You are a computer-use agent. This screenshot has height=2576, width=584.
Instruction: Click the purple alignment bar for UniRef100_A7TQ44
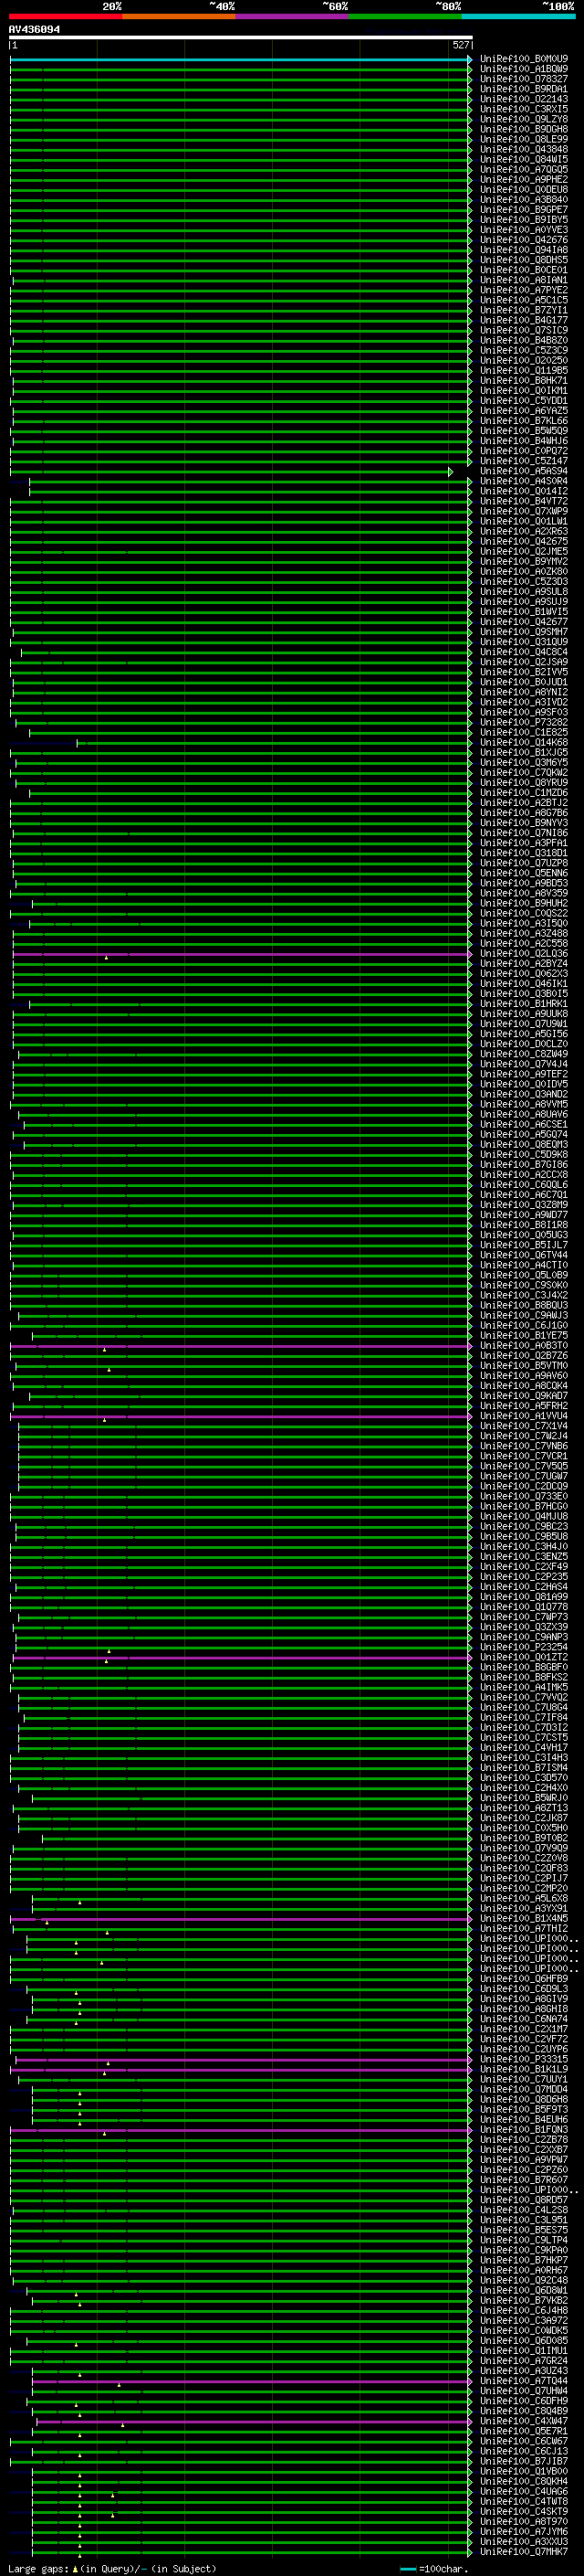click(x=251, y=2381)
